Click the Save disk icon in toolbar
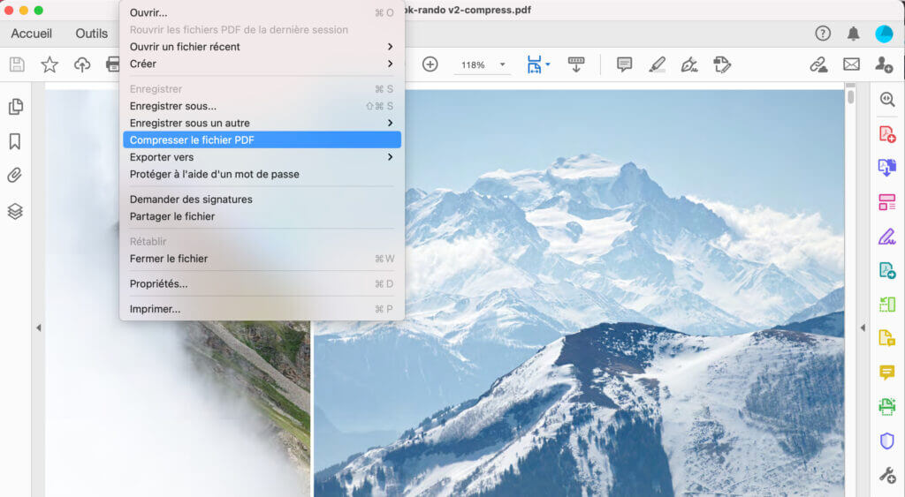The width and height of the screenshot is (905, 497). [18, 64]
